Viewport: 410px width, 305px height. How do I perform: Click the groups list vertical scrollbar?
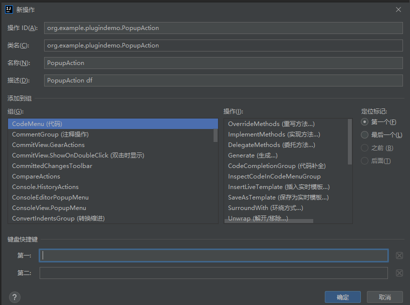point(216,135)
